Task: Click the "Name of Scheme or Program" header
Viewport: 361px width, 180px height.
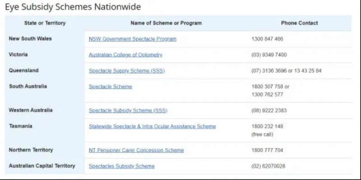Action: (x=166, y=23)
